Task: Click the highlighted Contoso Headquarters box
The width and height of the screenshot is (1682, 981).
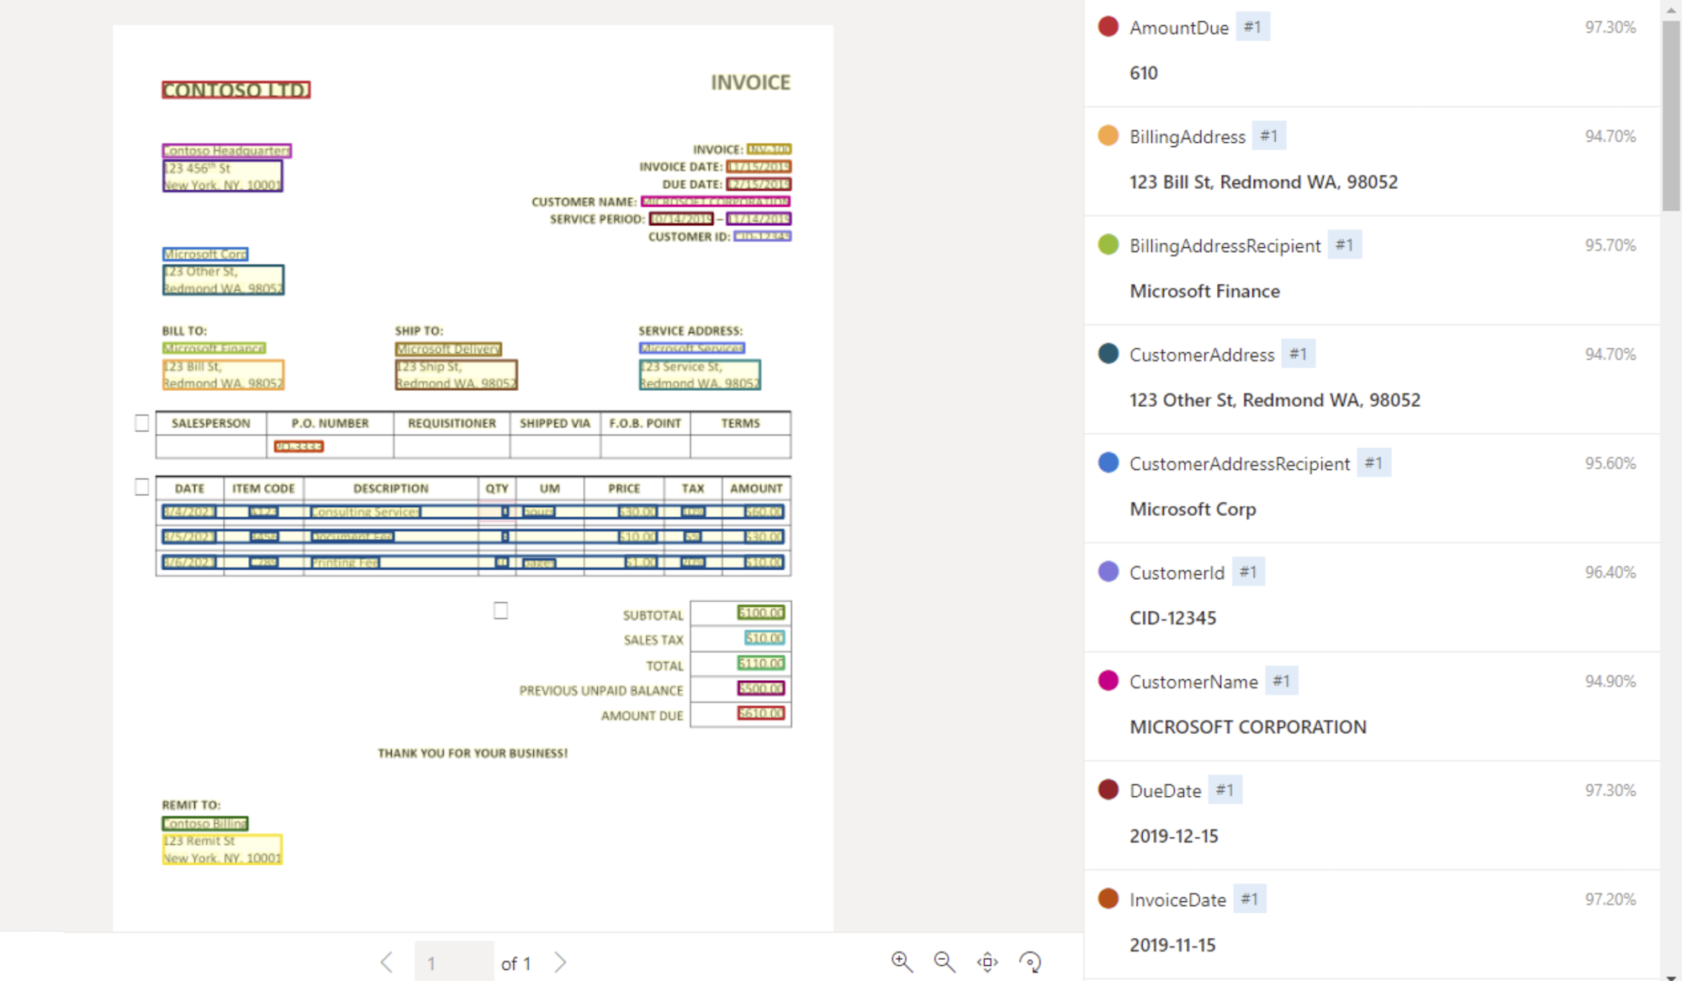Action: [x=226, y=151]
